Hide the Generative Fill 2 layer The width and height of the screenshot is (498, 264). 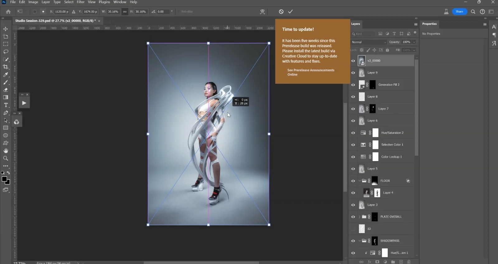tap(353, 85)
